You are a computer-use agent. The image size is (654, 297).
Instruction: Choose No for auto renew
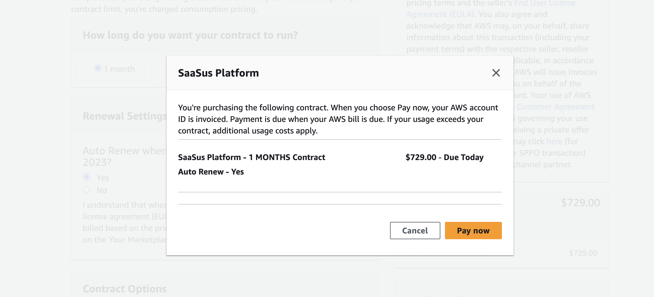point(86,190)
